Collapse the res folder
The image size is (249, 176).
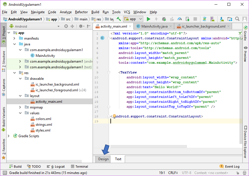(15, 73)
